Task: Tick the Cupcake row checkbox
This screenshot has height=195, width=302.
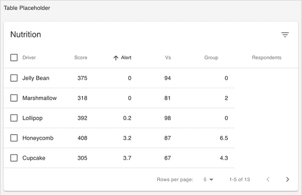Action: point(14,158)
